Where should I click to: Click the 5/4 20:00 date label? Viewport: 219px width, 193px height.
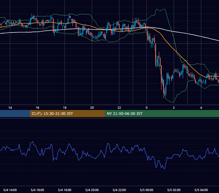(92, 190)
